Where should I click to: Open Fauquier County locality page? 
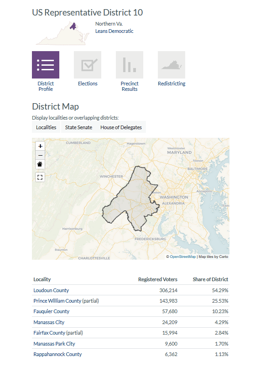[x=52, y=311]
